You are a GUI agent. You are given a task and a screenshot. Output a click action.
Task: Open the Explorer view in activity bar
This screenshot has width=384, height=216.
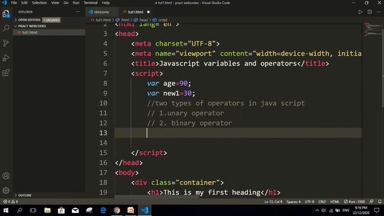pos(6,14)
